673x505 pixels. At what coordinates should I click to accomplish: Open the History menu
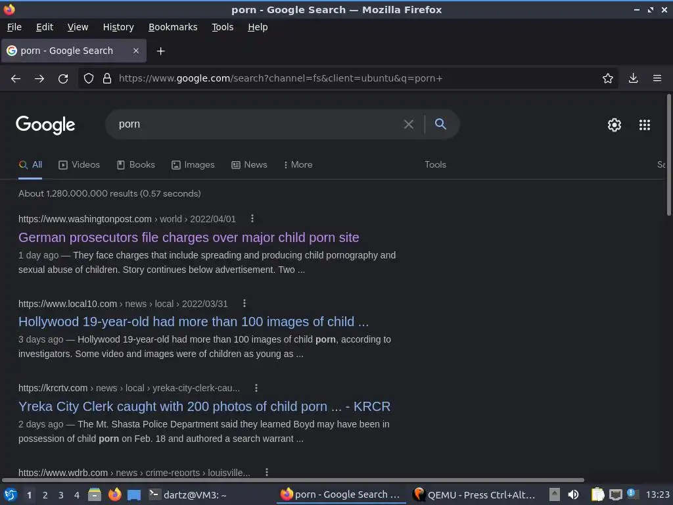(x=118, y=27)
